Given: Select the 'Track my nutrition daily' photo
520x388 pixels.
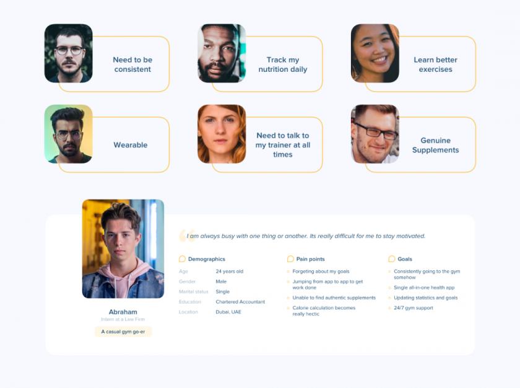Looking at the screenshot, I should point(222,53).
